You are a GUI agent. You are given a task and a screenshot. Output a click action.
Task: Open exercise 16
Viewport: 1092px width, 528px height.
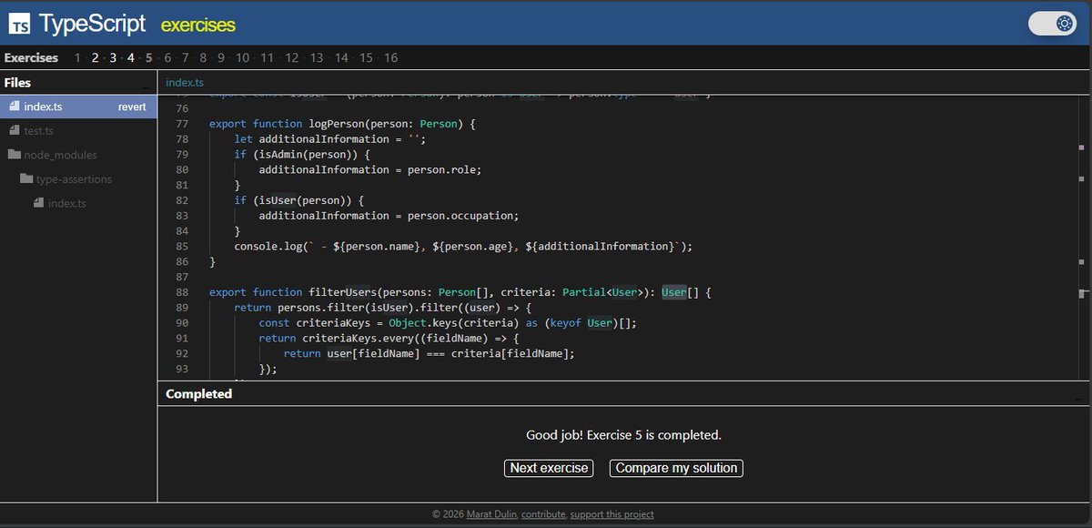(390, 58)
